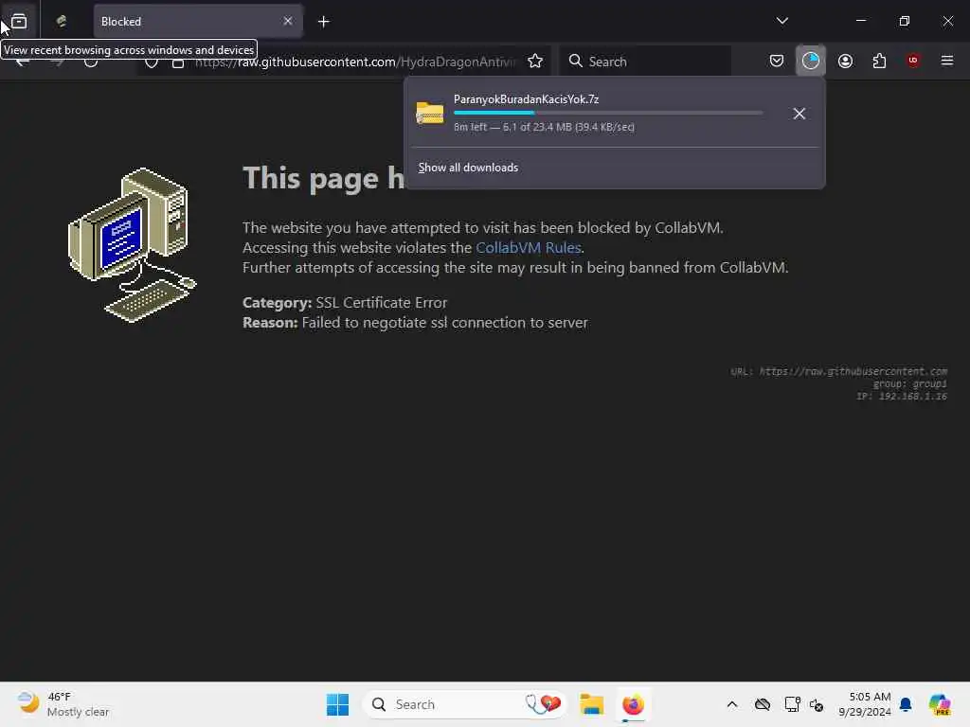Viewport: 970px width, 727px height.
Task: Cancel the ParanyokBuradanKacisYok.7z download
Action: point(799,114)
